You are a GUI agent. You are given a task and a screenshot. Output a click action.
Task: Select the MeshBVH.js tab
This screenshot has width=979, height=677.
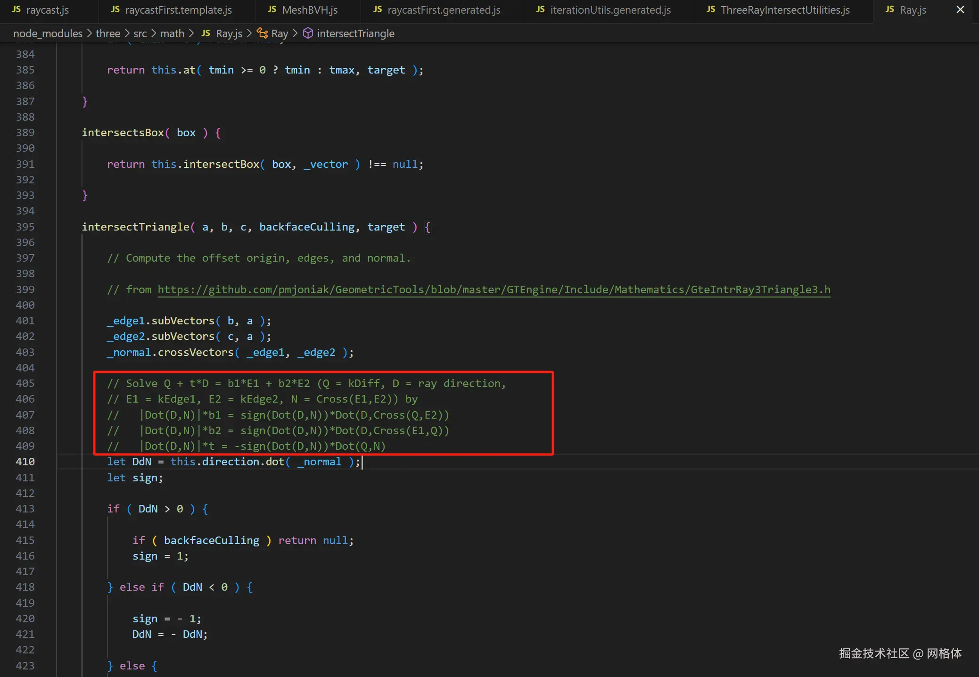point(309,10)
